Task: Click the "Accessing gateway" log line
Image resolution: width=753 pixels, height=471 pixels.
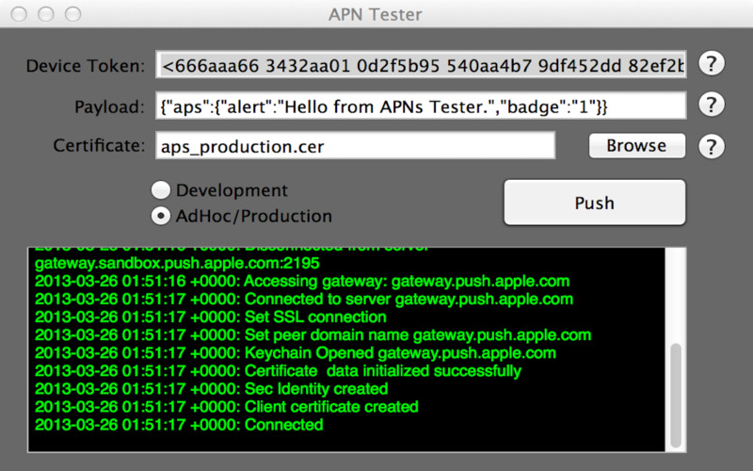Action: point(302,281)
